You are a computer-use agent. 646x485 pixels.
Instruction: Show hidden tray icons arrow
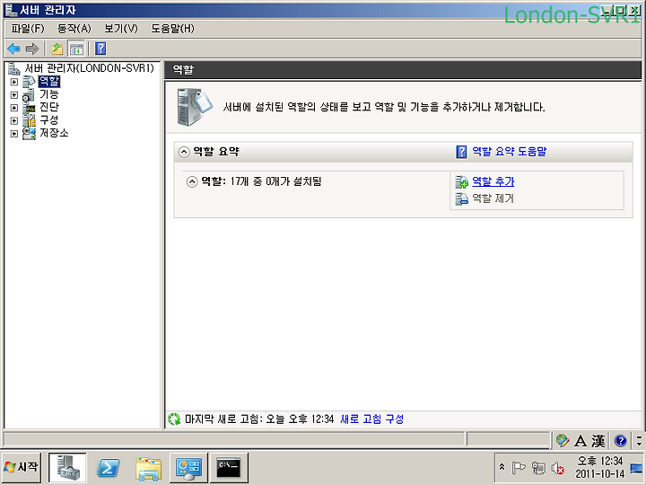point(502,467)
